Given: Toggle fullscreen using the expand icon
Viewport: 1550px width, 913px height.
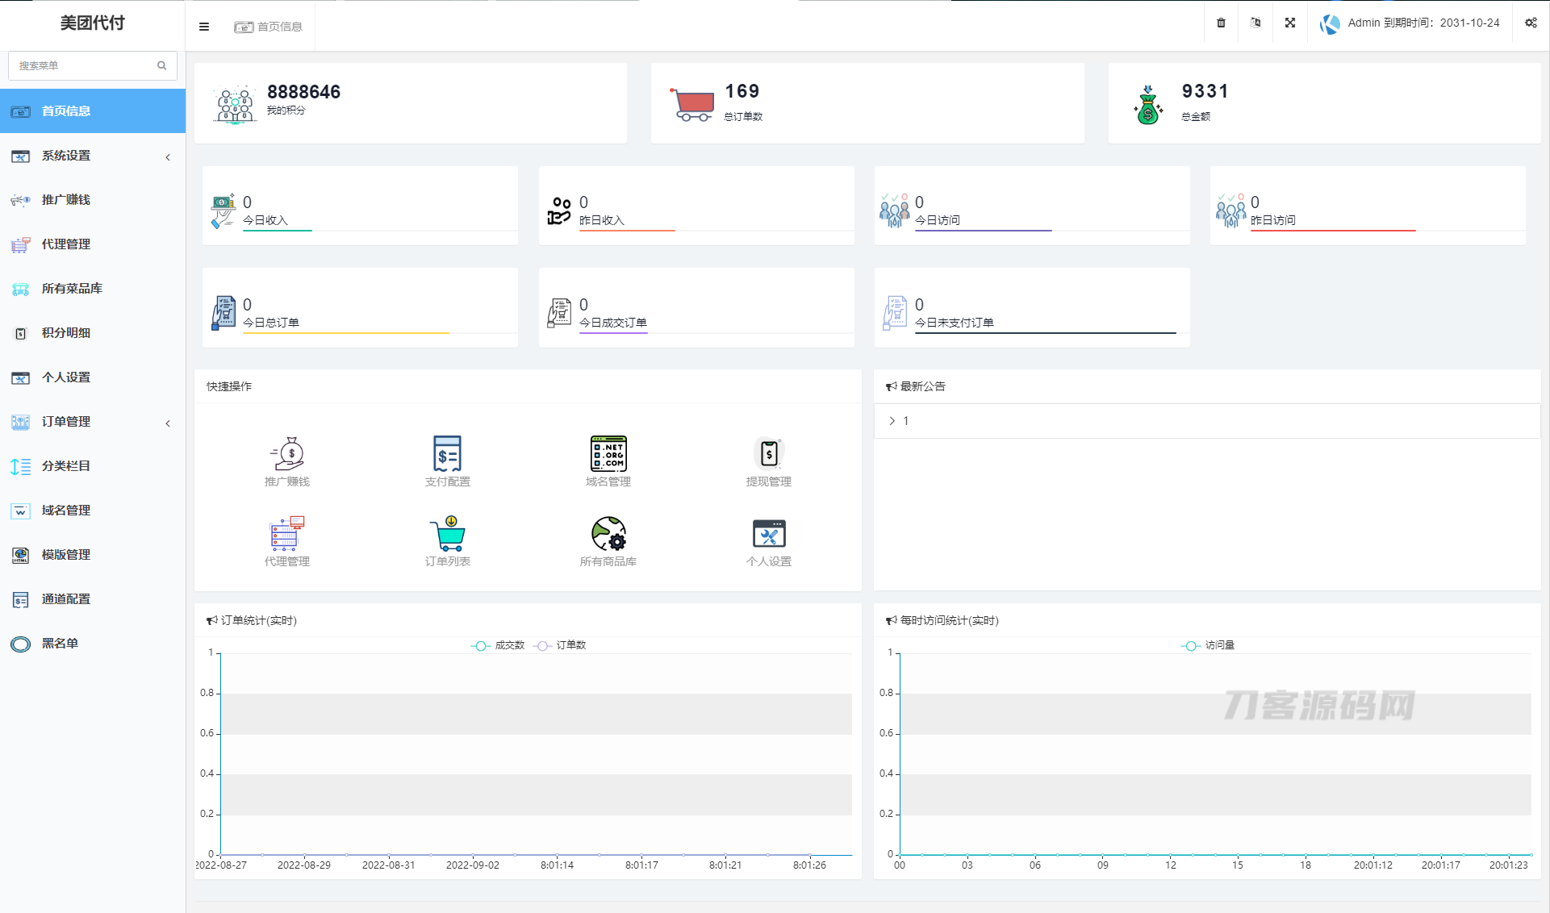Looking at the screenshot, I should pyautogui.click(x=1290, y=23).
